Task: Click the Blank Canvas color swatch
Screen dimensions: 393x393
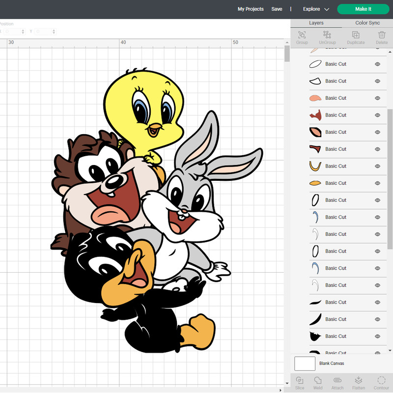Action: [305, 364]
